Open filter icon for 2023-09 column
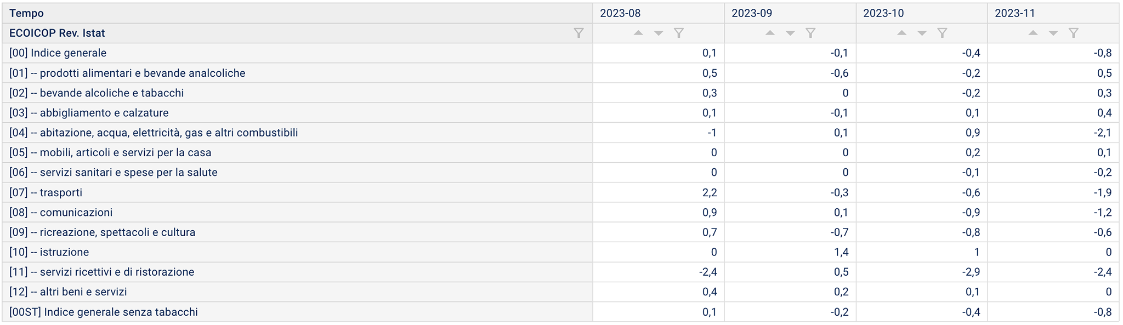Screen dimensions: 1123x325 tap(810, 33)
